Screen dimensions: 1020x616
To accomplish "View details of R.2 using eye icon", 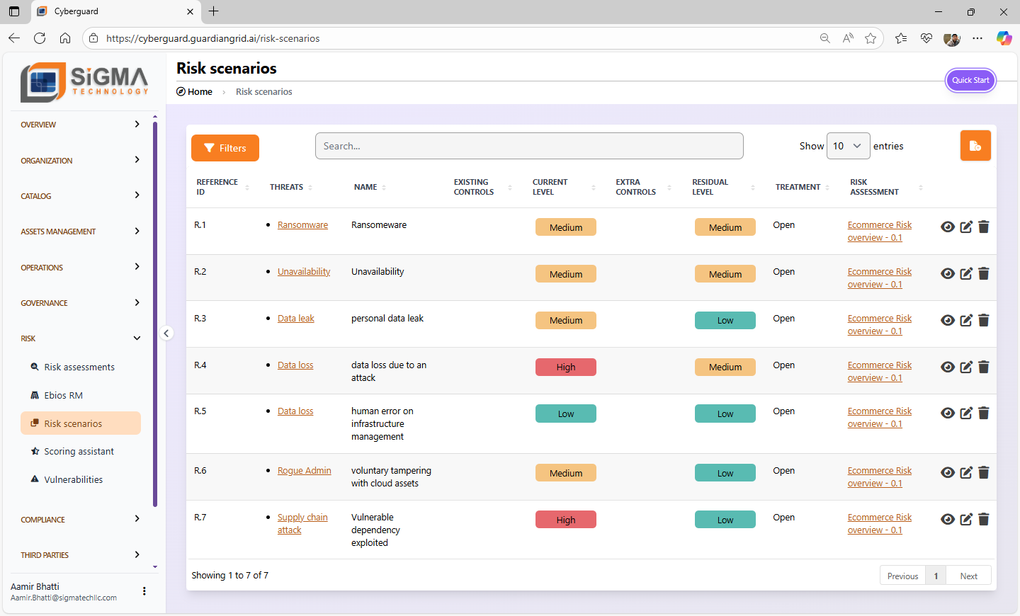I will click(x=948, y=274).
